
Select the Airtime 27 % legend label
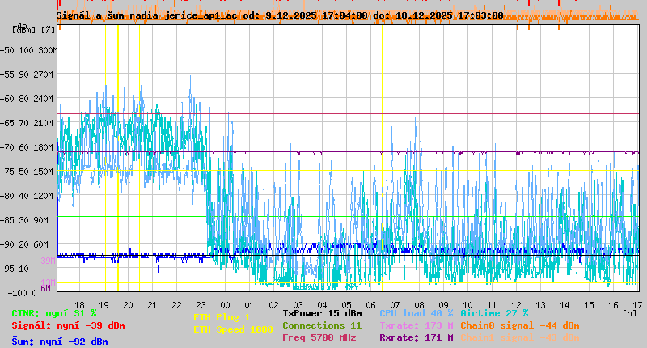click(x=494, y=313)
